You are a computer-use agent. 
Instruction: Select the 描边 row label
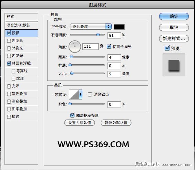(16, 117)
